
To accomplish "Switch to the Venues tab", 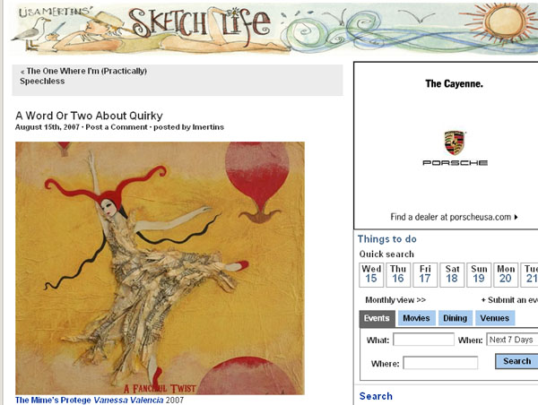I will 494,318.
